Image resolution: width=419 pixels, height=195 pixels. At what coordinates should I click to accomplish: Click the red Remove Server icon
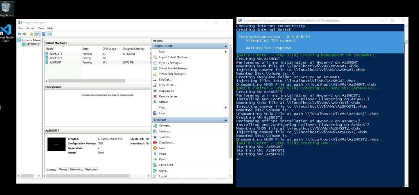coord(155,96)
